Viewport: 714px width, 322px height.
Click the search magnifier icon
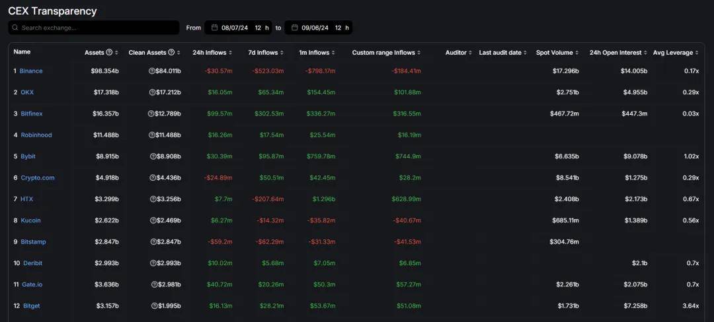[15, 28]
